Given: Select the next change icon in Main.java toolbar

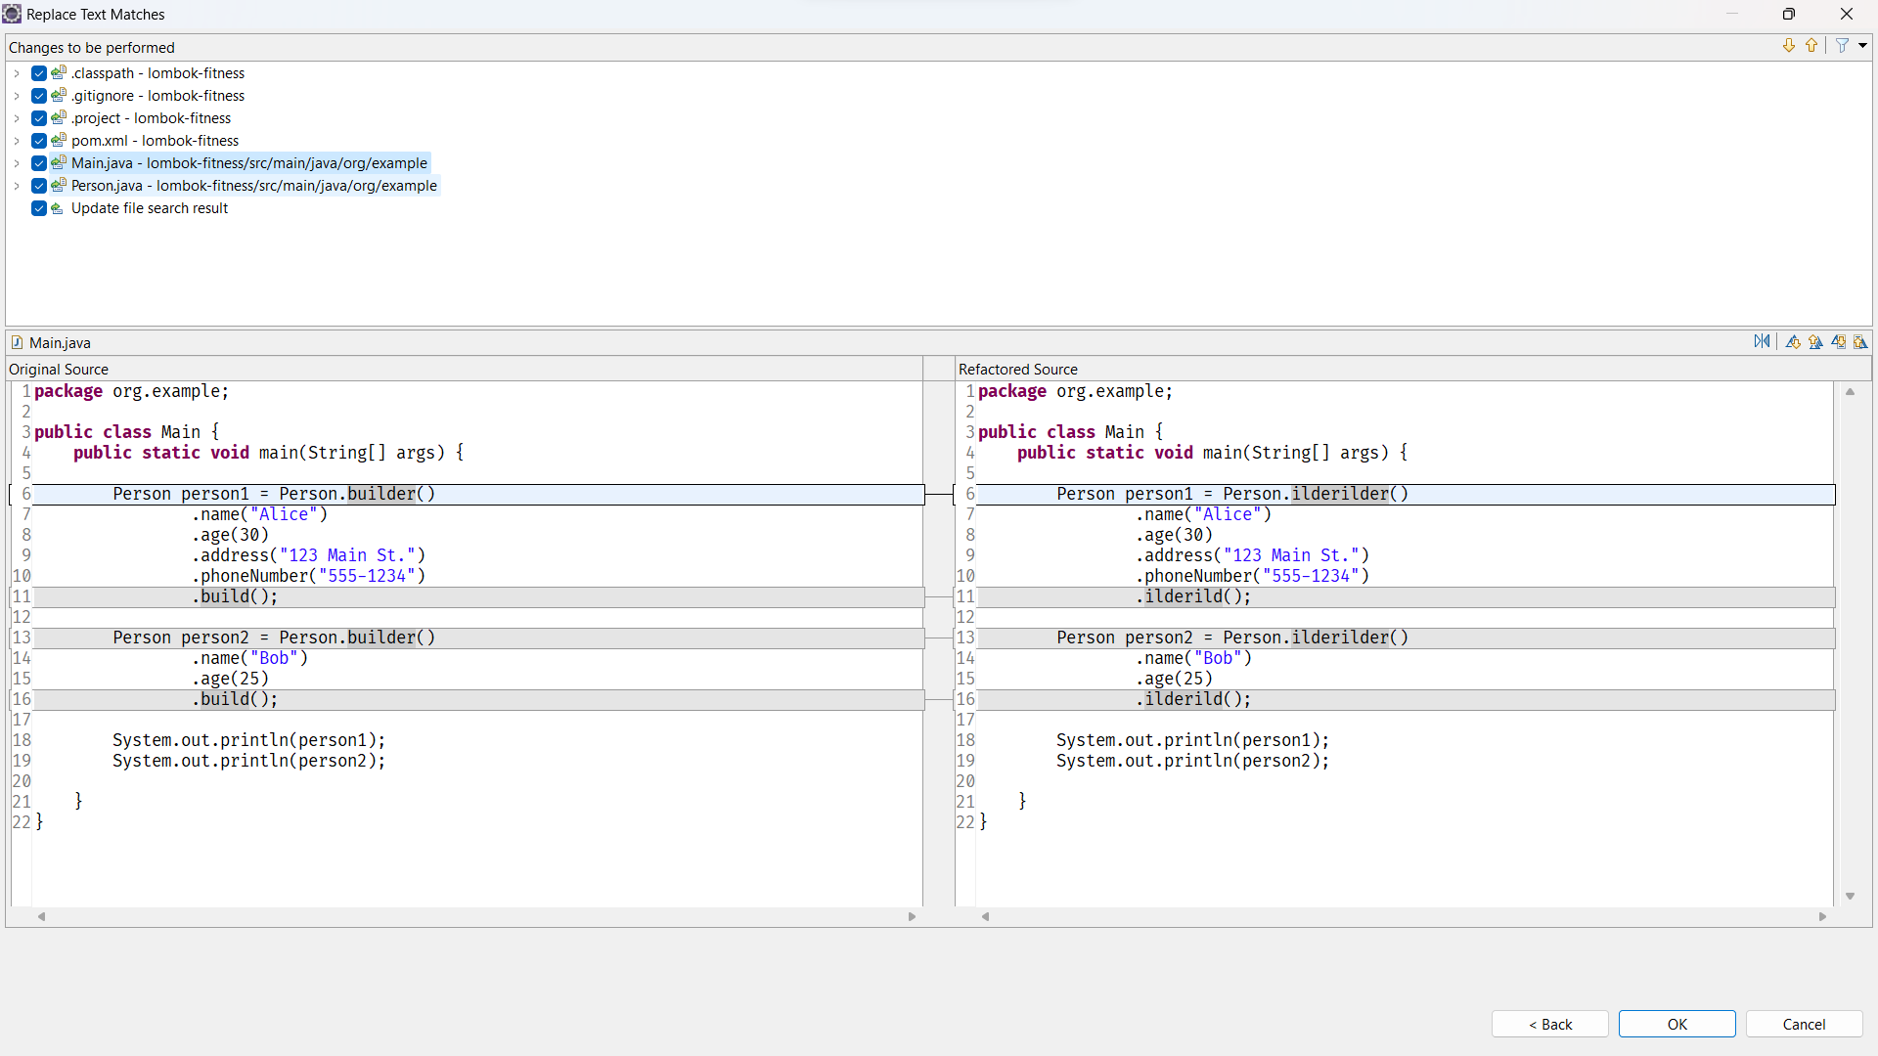Looking at the screenshot, I should 1841,341.
